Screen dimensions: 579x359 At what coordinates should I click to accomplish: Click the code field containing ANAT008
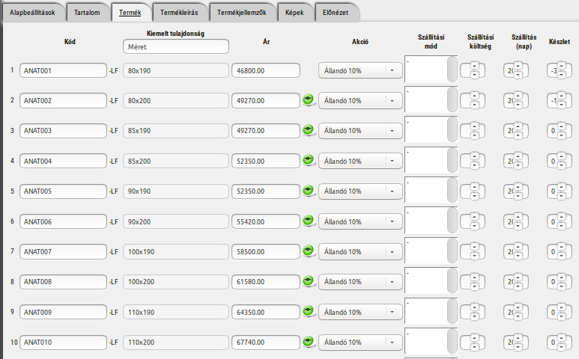[63, 282]
